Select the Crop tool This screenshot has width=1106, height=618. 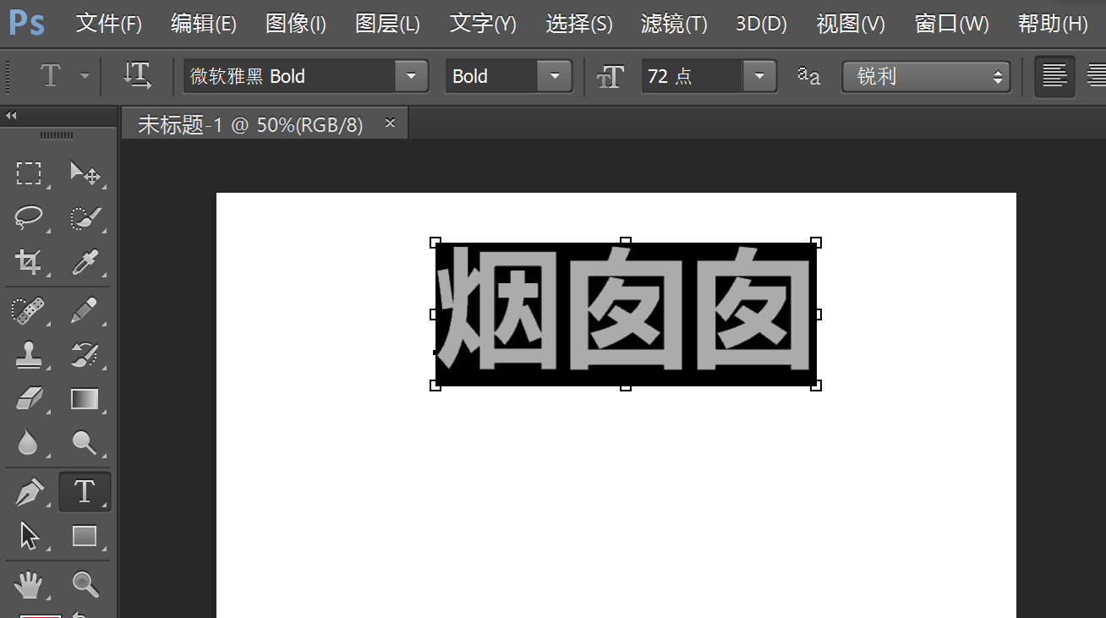pos(29,261)
